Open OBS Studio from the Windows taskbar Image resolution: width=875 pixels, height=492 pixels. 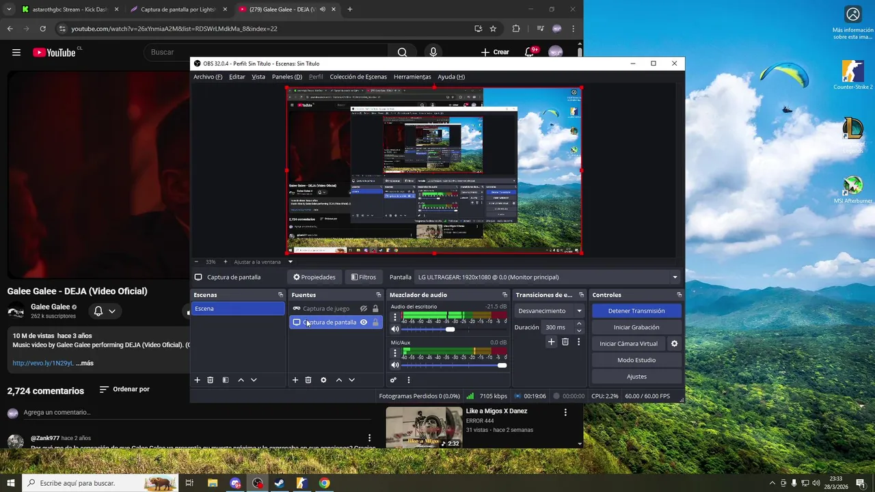point(257,483)
